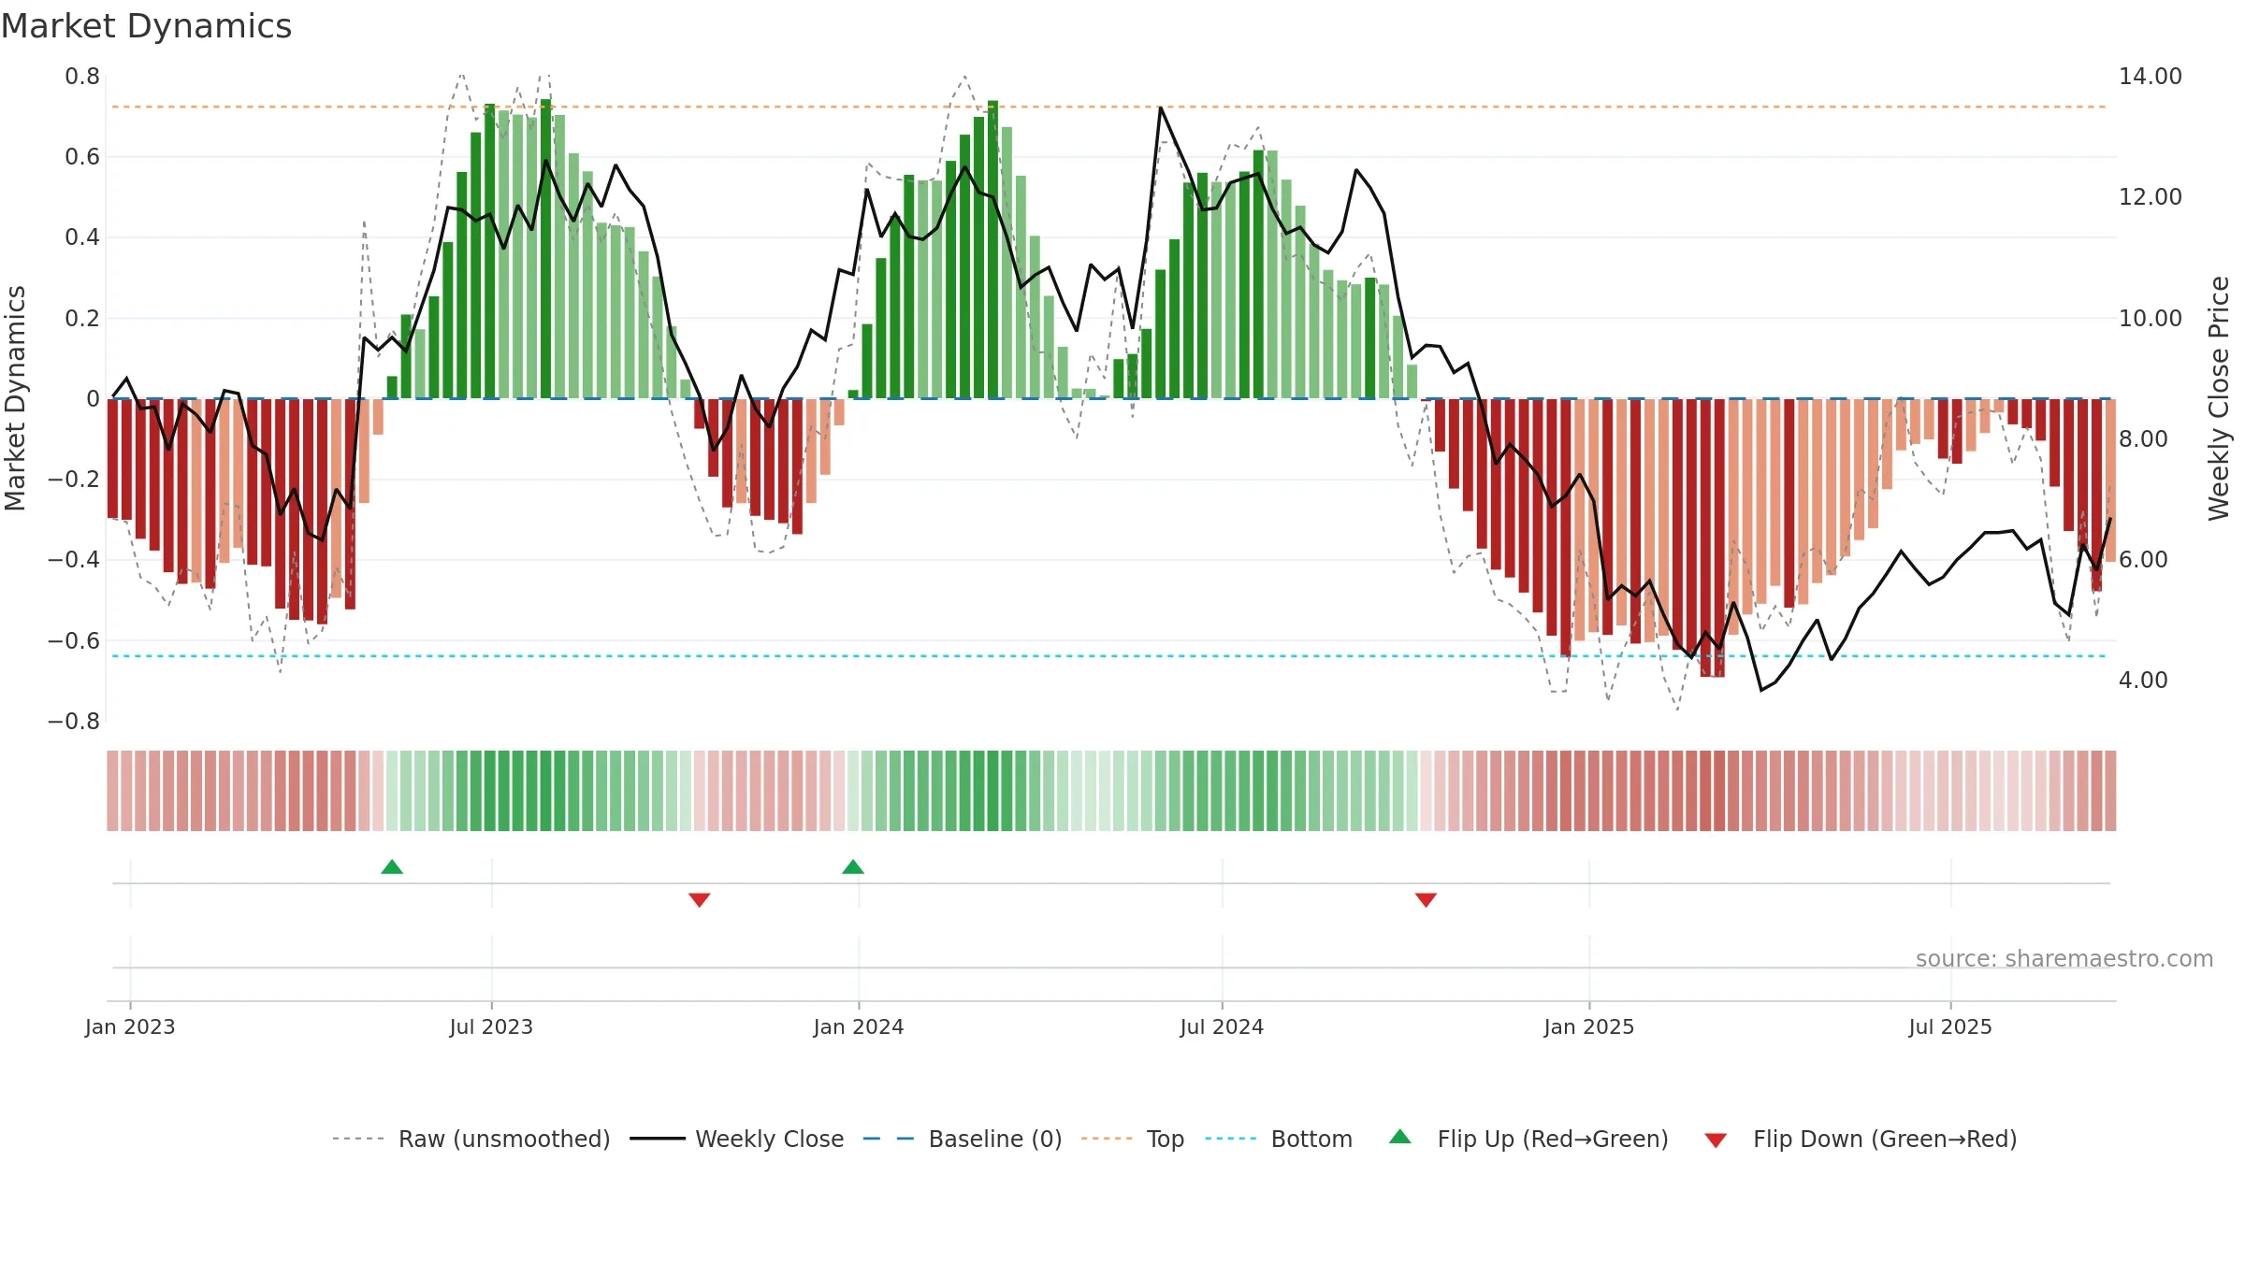
Task: Click the 12.00 price axis value
Action: coord(2150,197)
